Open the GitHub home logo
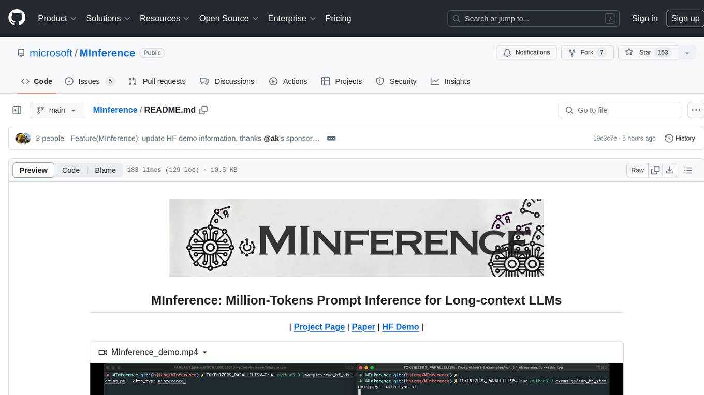704x395 pixels. 17,18
